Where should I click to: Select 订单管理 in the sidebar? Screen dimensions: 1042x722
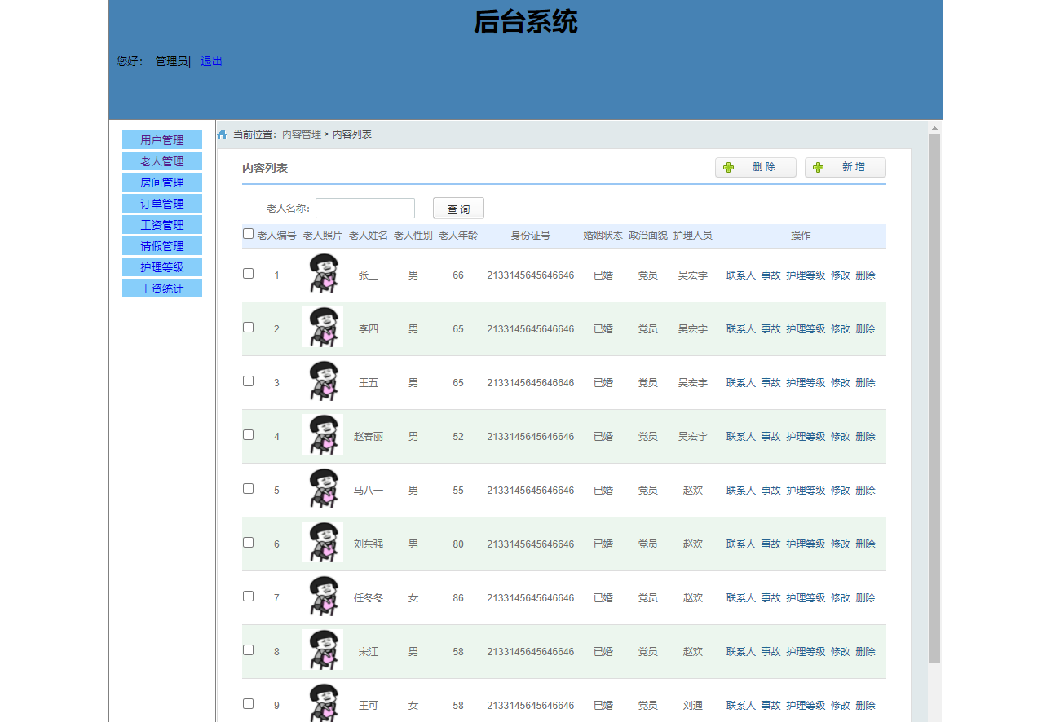[x=161, y=203]
